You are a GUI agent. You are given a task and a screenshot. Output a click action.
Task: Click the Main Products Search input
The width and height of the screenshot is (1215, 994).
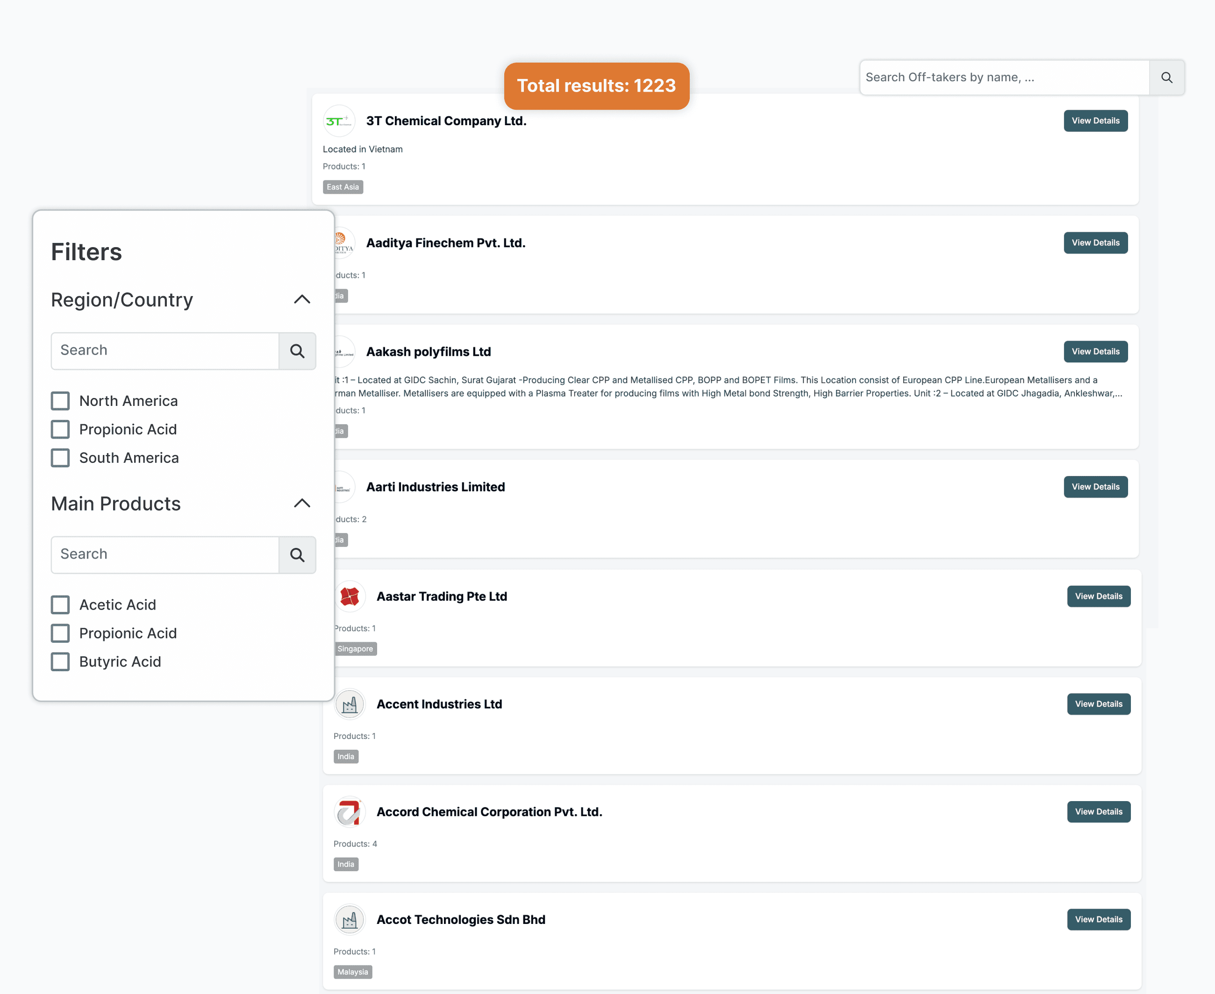coord(165,555)
